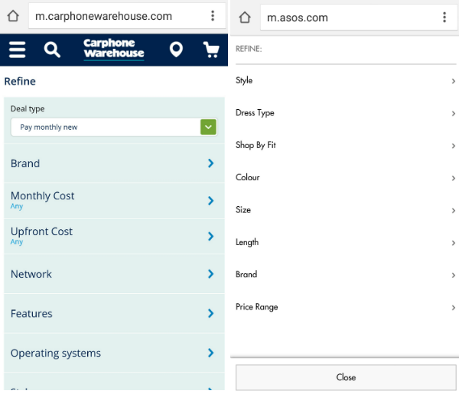Expand the Operating systems filter chevron

(x=211, y=353)
